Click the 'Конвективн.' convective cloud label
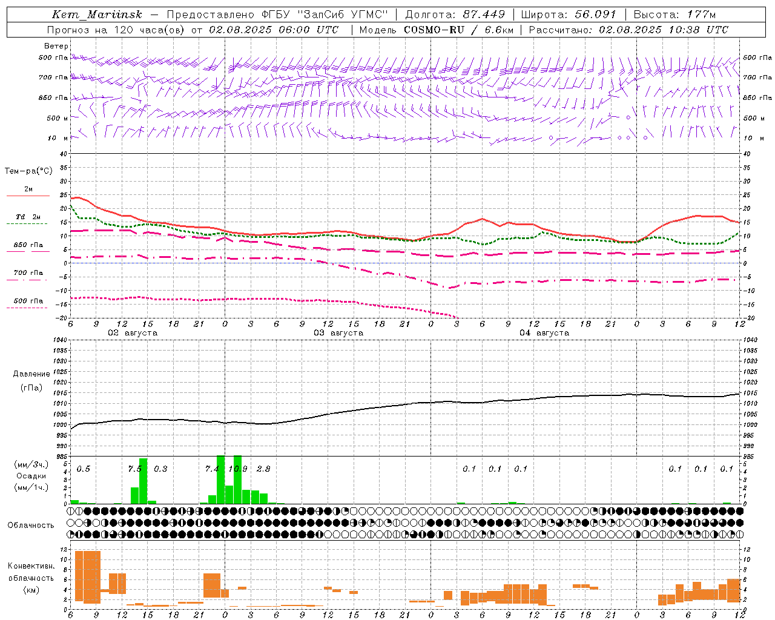 (x=31, y=566)
